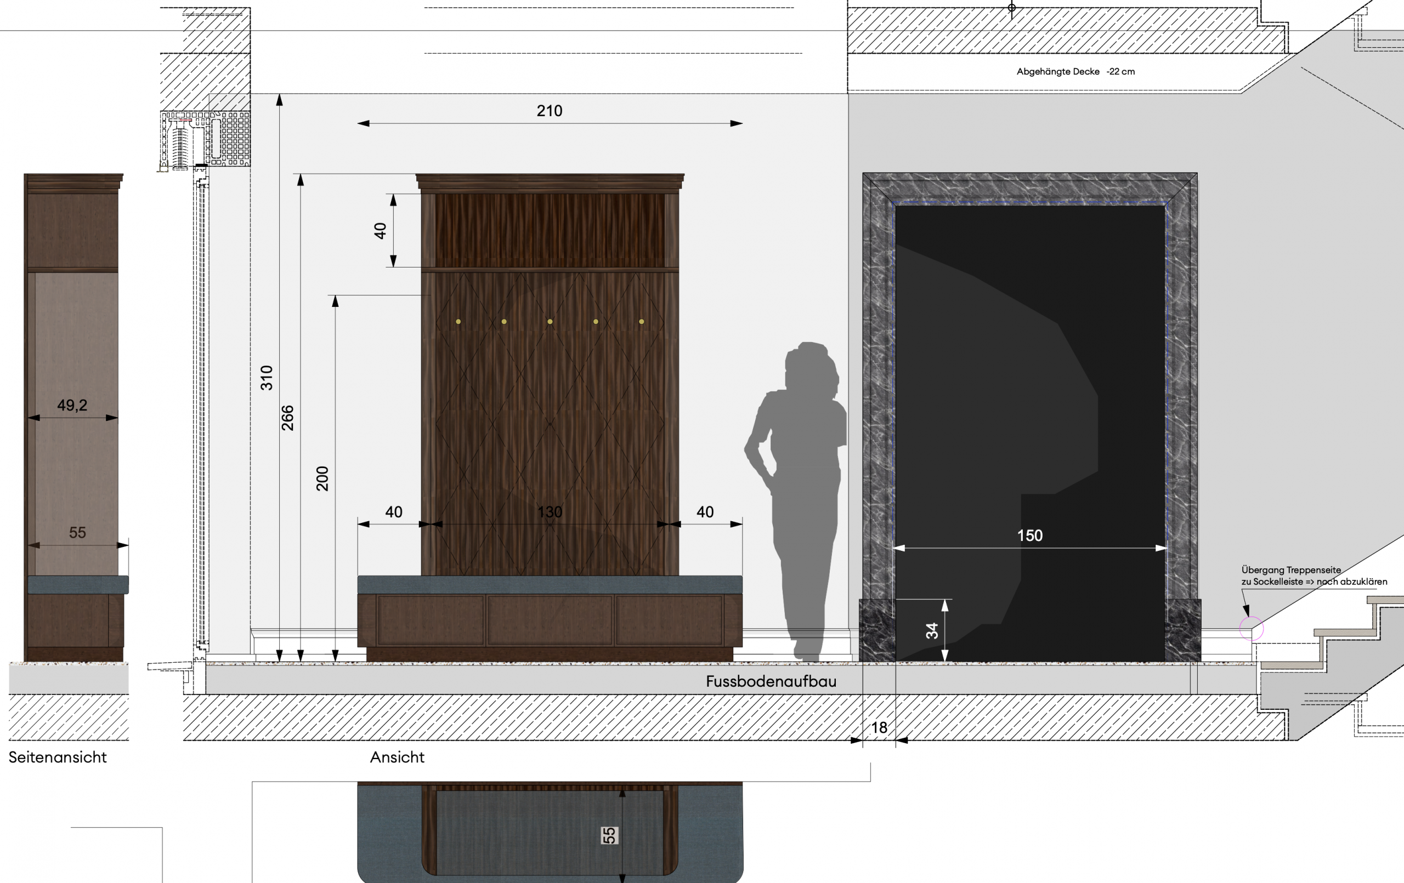Click the 34 plinth height dimension
The height and width of the screenshot is (883, 1404).
[x=932, y=631]
